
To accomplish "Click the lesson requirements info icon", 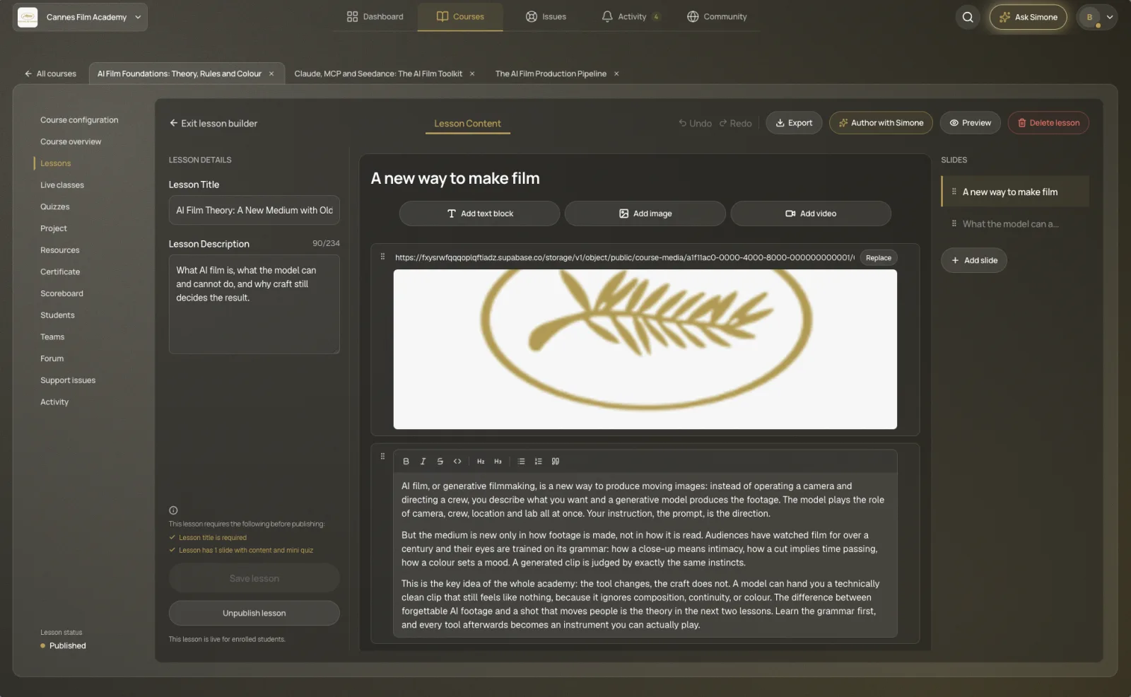I will click(x=173, y=510).
